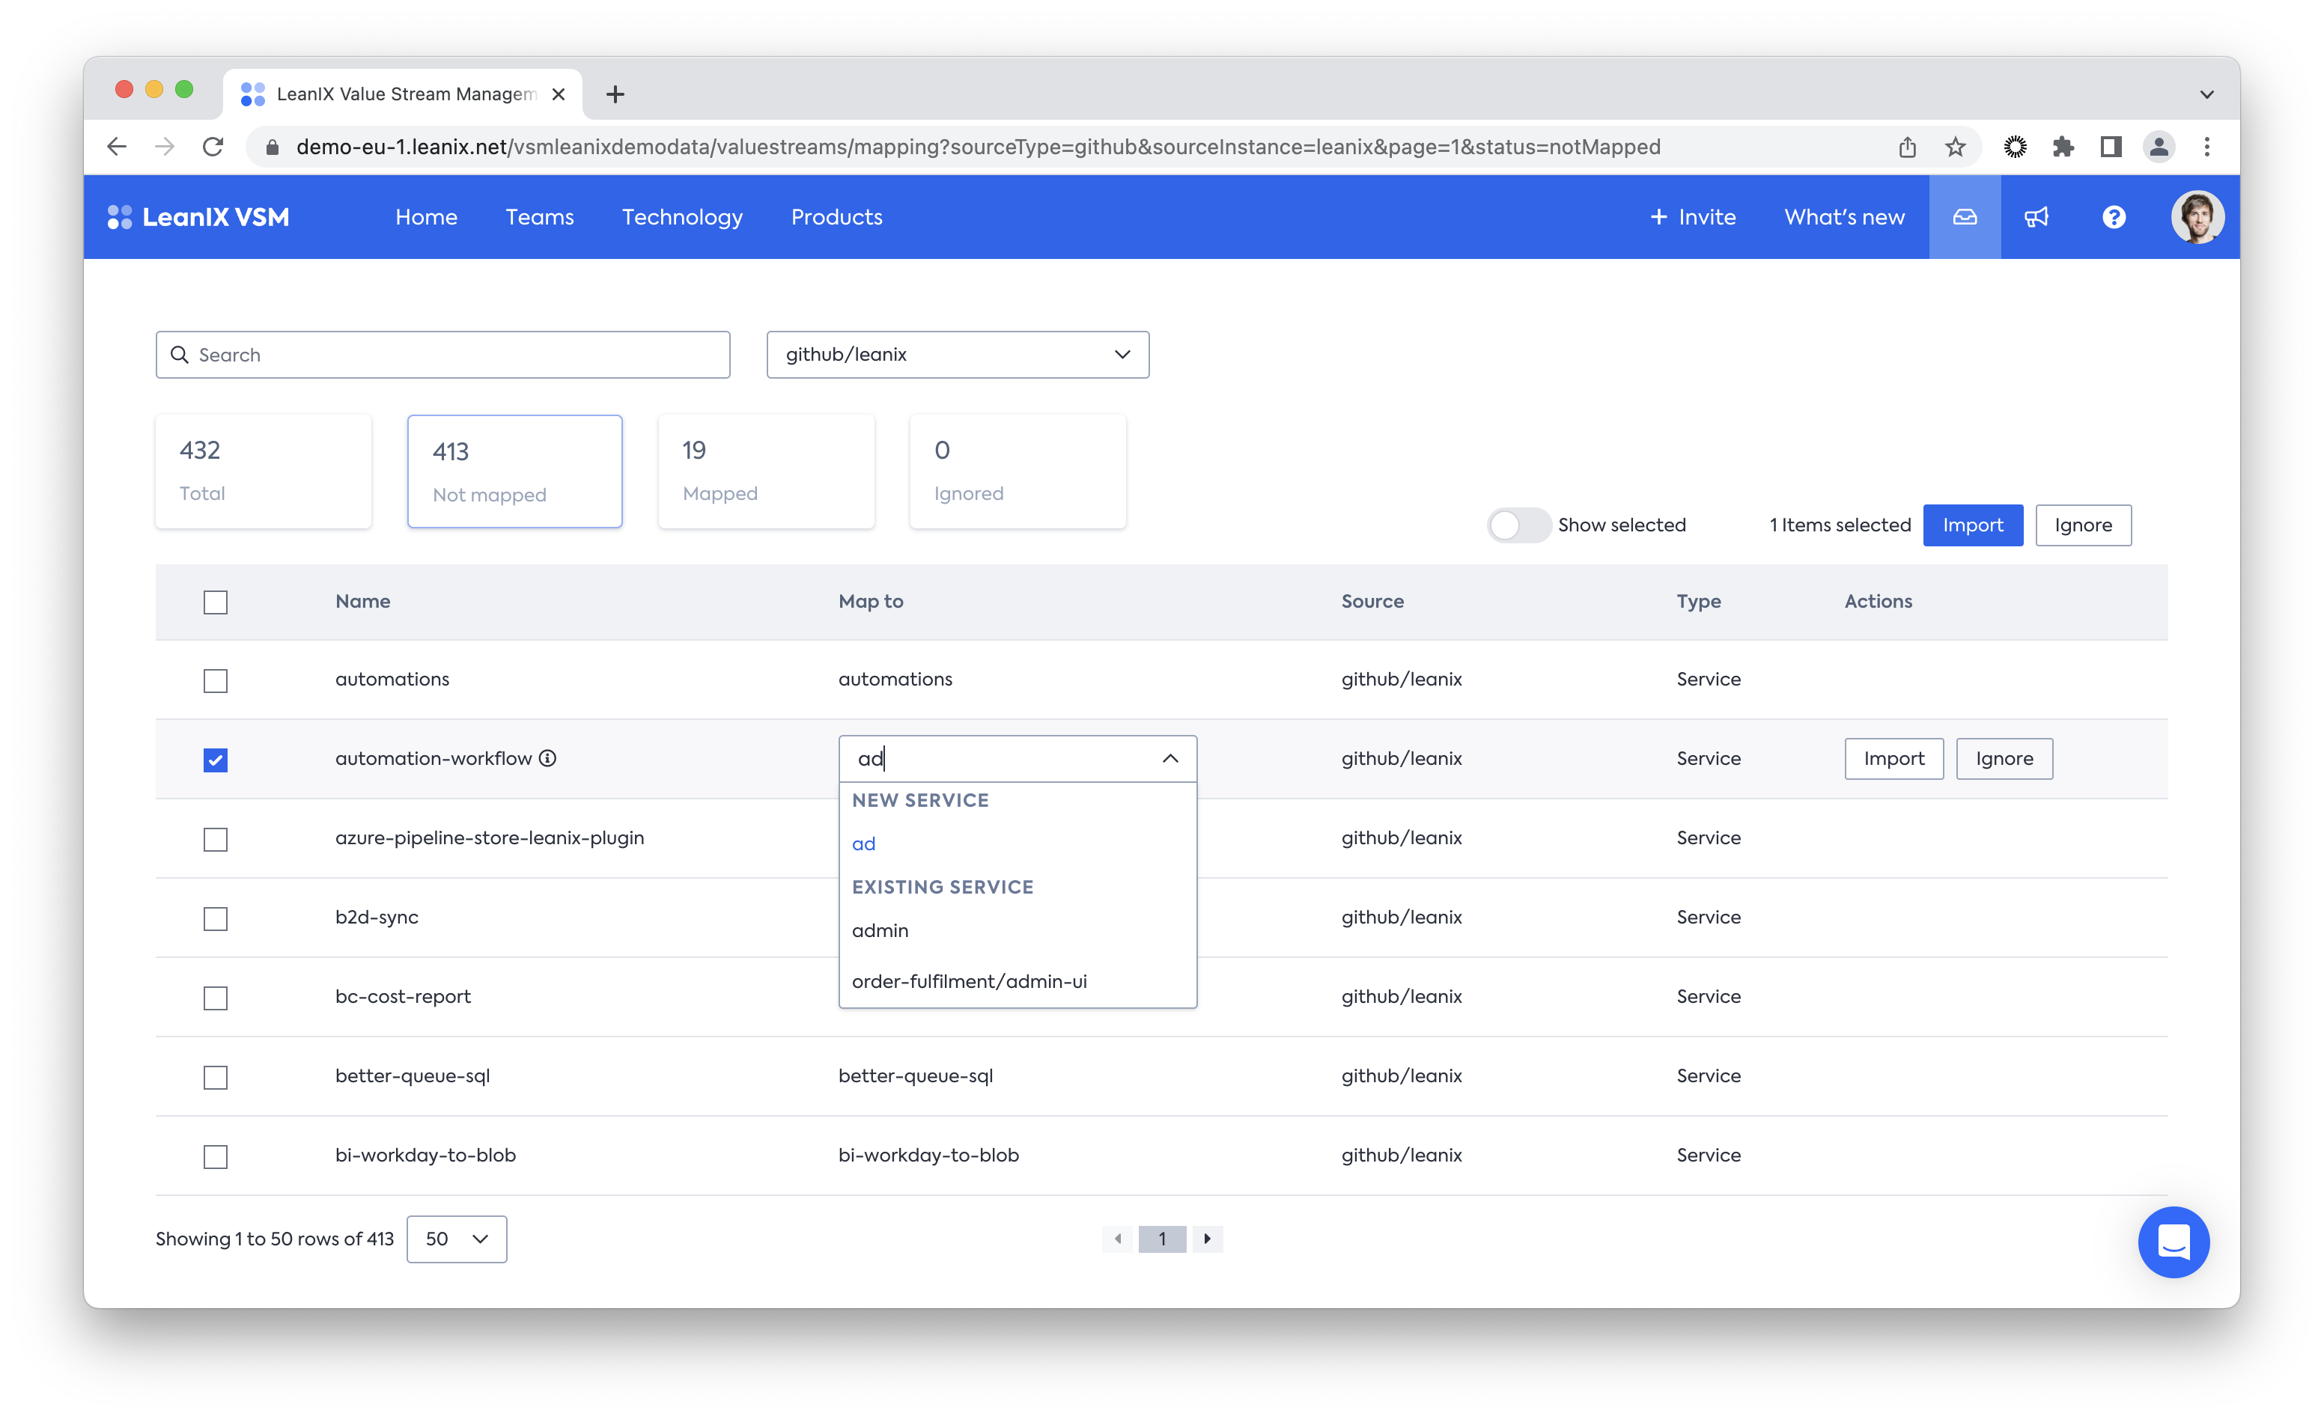
Task: Toggle the Show selected switch
Action: [1518, 525]
